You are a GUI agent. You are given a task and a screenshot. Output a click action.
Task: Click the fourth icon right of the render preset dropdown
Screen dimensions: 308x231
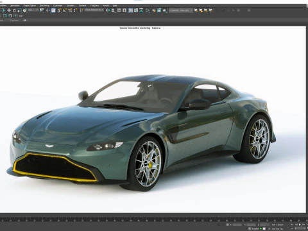point(211,10)
